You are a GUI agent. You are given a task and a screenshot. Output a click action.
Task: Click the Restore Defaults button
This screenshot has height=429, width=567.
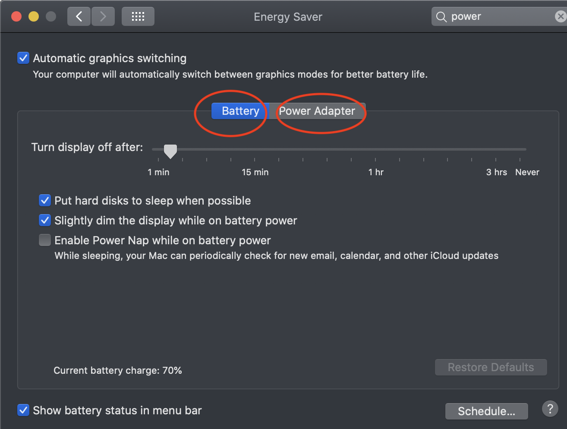pyautogui.click(x=491, y=367)
